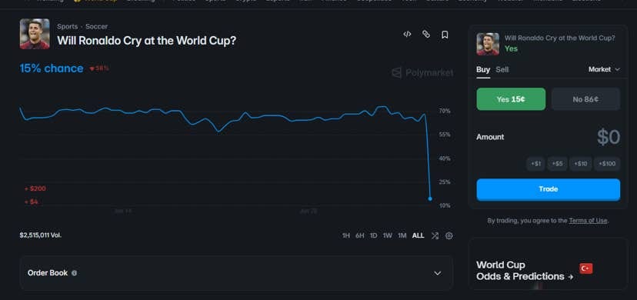
Task: Select the No 86¢ outcome
Action: 585,99
